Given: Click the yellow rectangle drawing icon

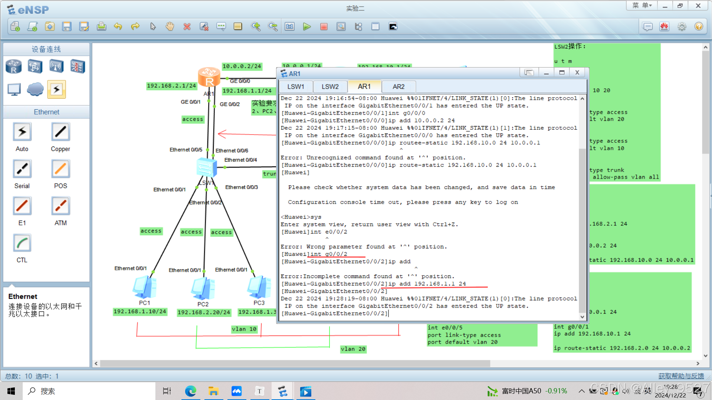Looking at the screenshot, I should pos(238,26).
